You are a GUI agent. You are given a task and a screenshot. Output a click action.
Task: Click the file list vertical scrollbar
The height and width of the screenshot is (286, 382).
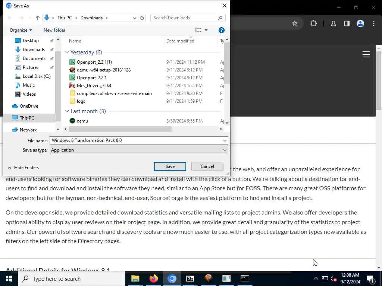[227, 63]
